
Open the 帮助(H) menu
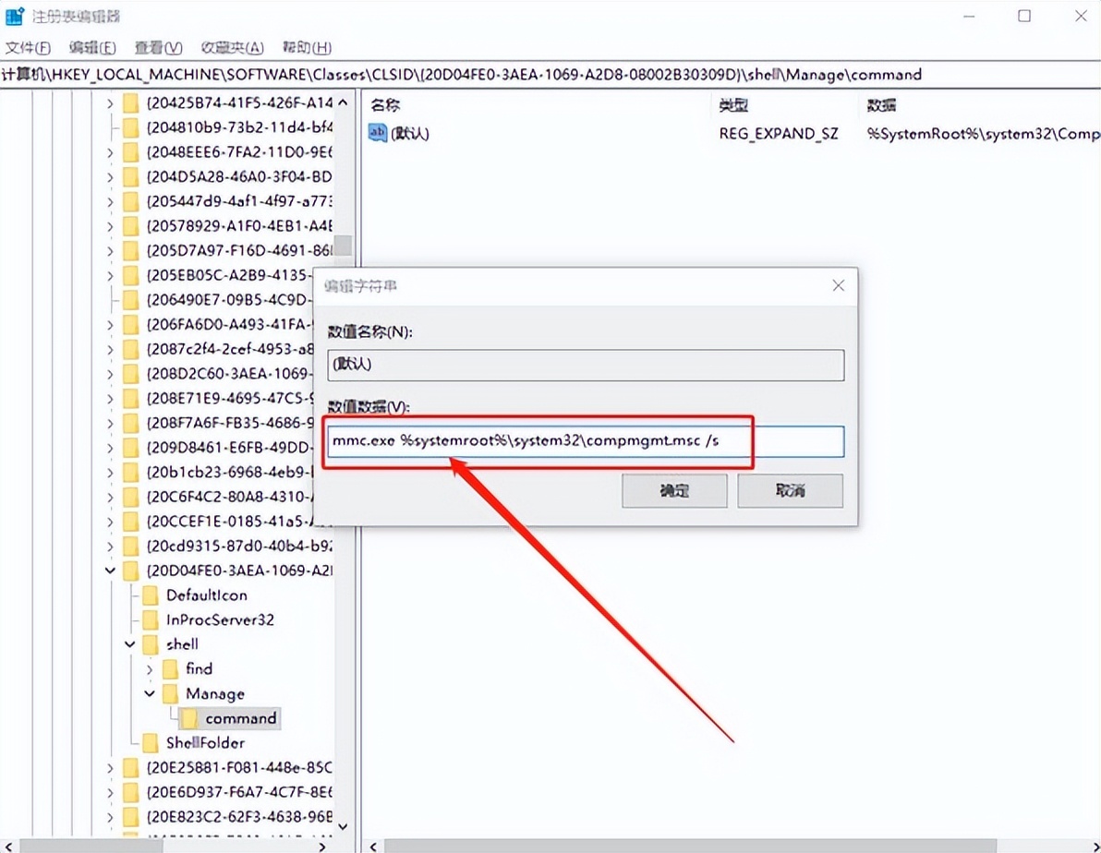pyautogui.click(x=307, y=48)
